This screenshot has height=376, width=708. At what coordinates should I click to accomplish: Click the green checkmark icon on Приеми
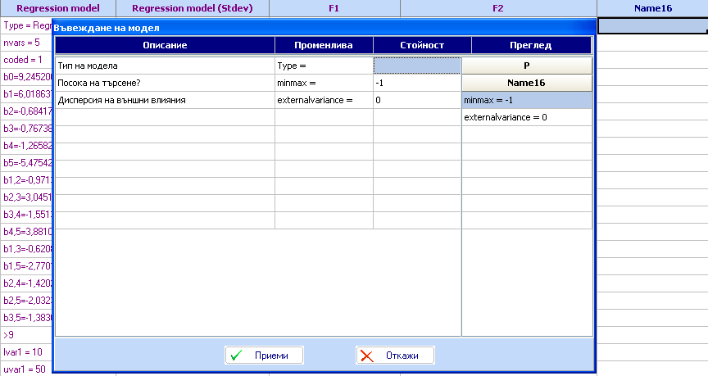[237, 356]
